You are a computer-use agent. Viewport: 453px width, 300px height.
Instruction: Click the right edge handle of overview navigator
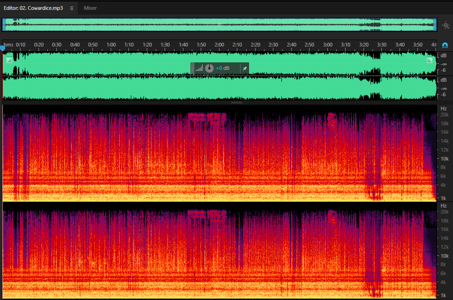click(435, 24)
